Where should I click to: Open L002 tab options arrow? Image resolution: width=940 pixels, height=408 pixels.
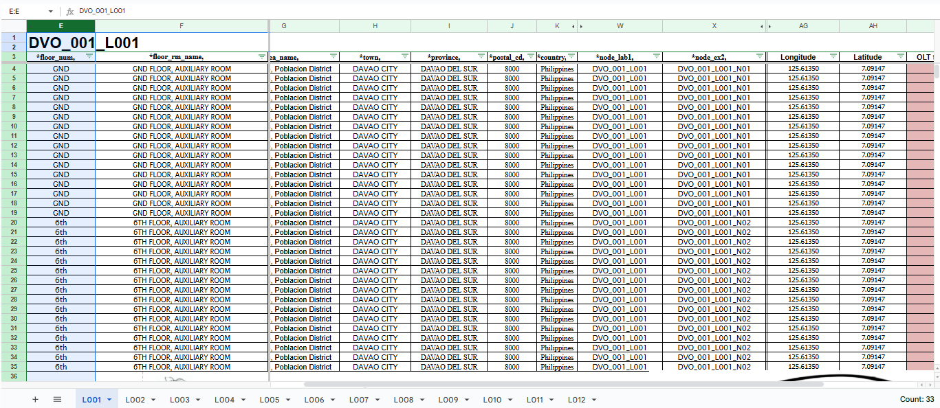(x=153, y=400)
